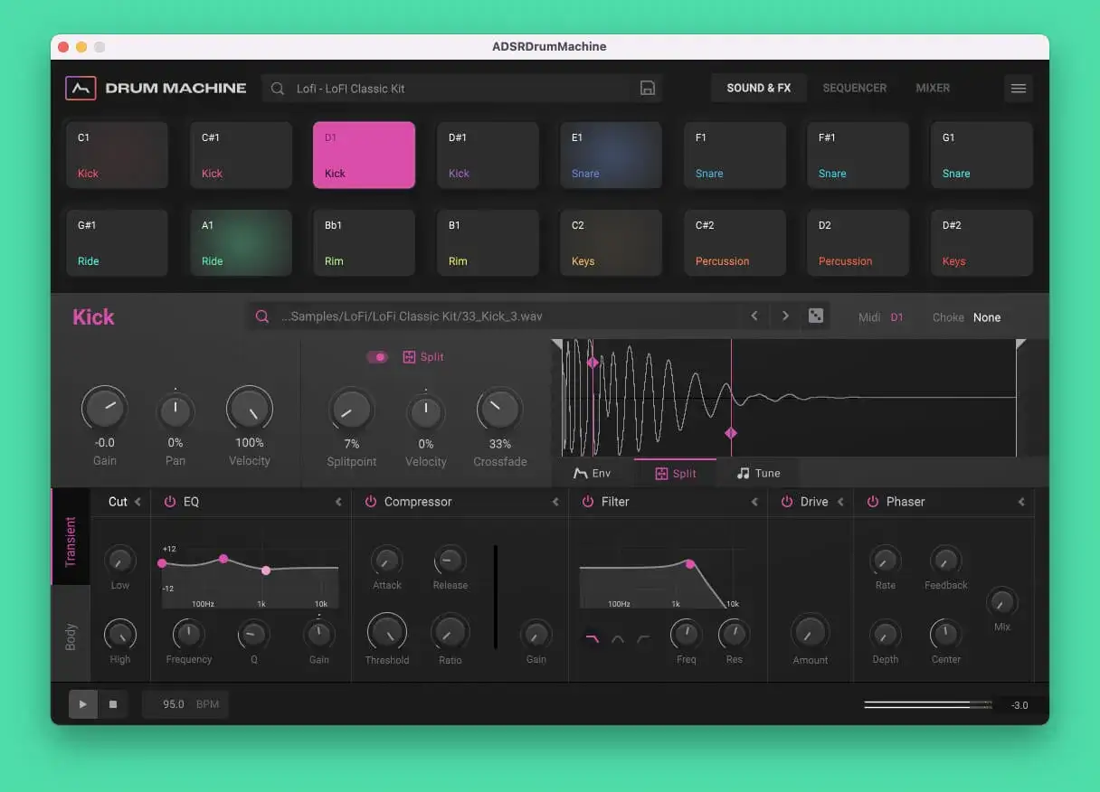Open the hamburger menu
1100x792 pixels.
pos(1019,88)
